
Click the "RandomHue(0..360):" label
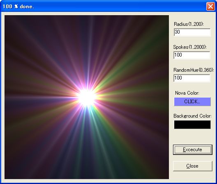(x=194, y=70)
